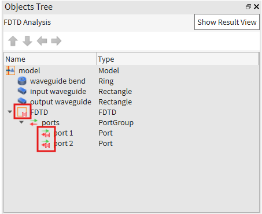Click the Name column header
Viewport: 262px width, 214px height.
click(x=50, y=59)
